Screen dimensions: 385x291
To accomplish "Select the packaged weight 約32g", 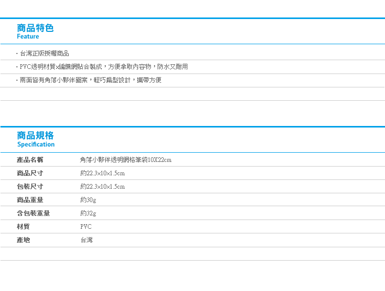I will 88,213.
